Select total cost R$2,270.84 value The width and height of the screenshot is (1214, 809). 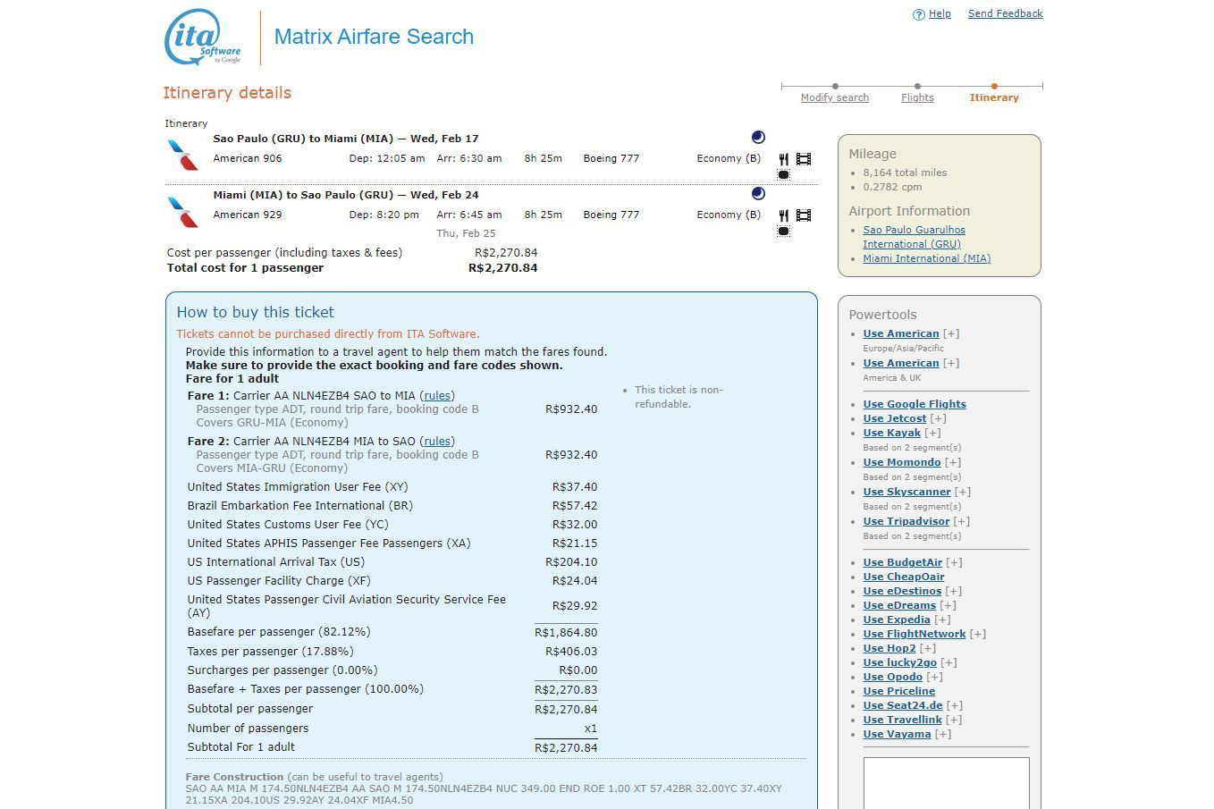coord(503,267)
